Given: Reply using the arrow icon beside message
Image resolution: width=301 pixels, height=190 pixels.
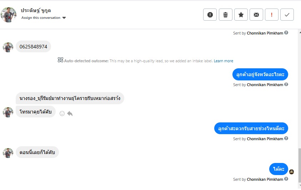Looking at the screenshot, I should tap(70, 114).
